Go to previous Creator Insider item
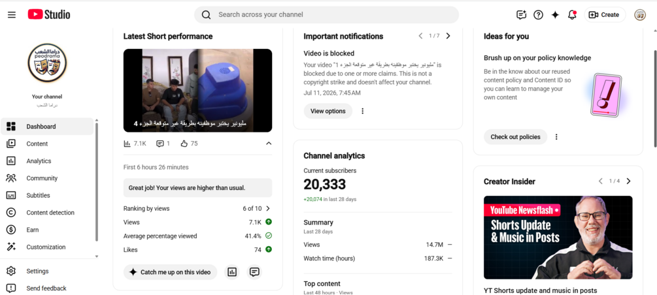657x295 pixels. pyautogui.click(x=601, y=181)
